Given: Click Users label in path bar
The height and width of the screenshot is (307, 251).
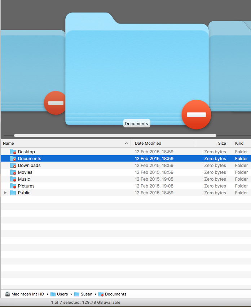Looking at the screenshot, I should click(62, 294).
